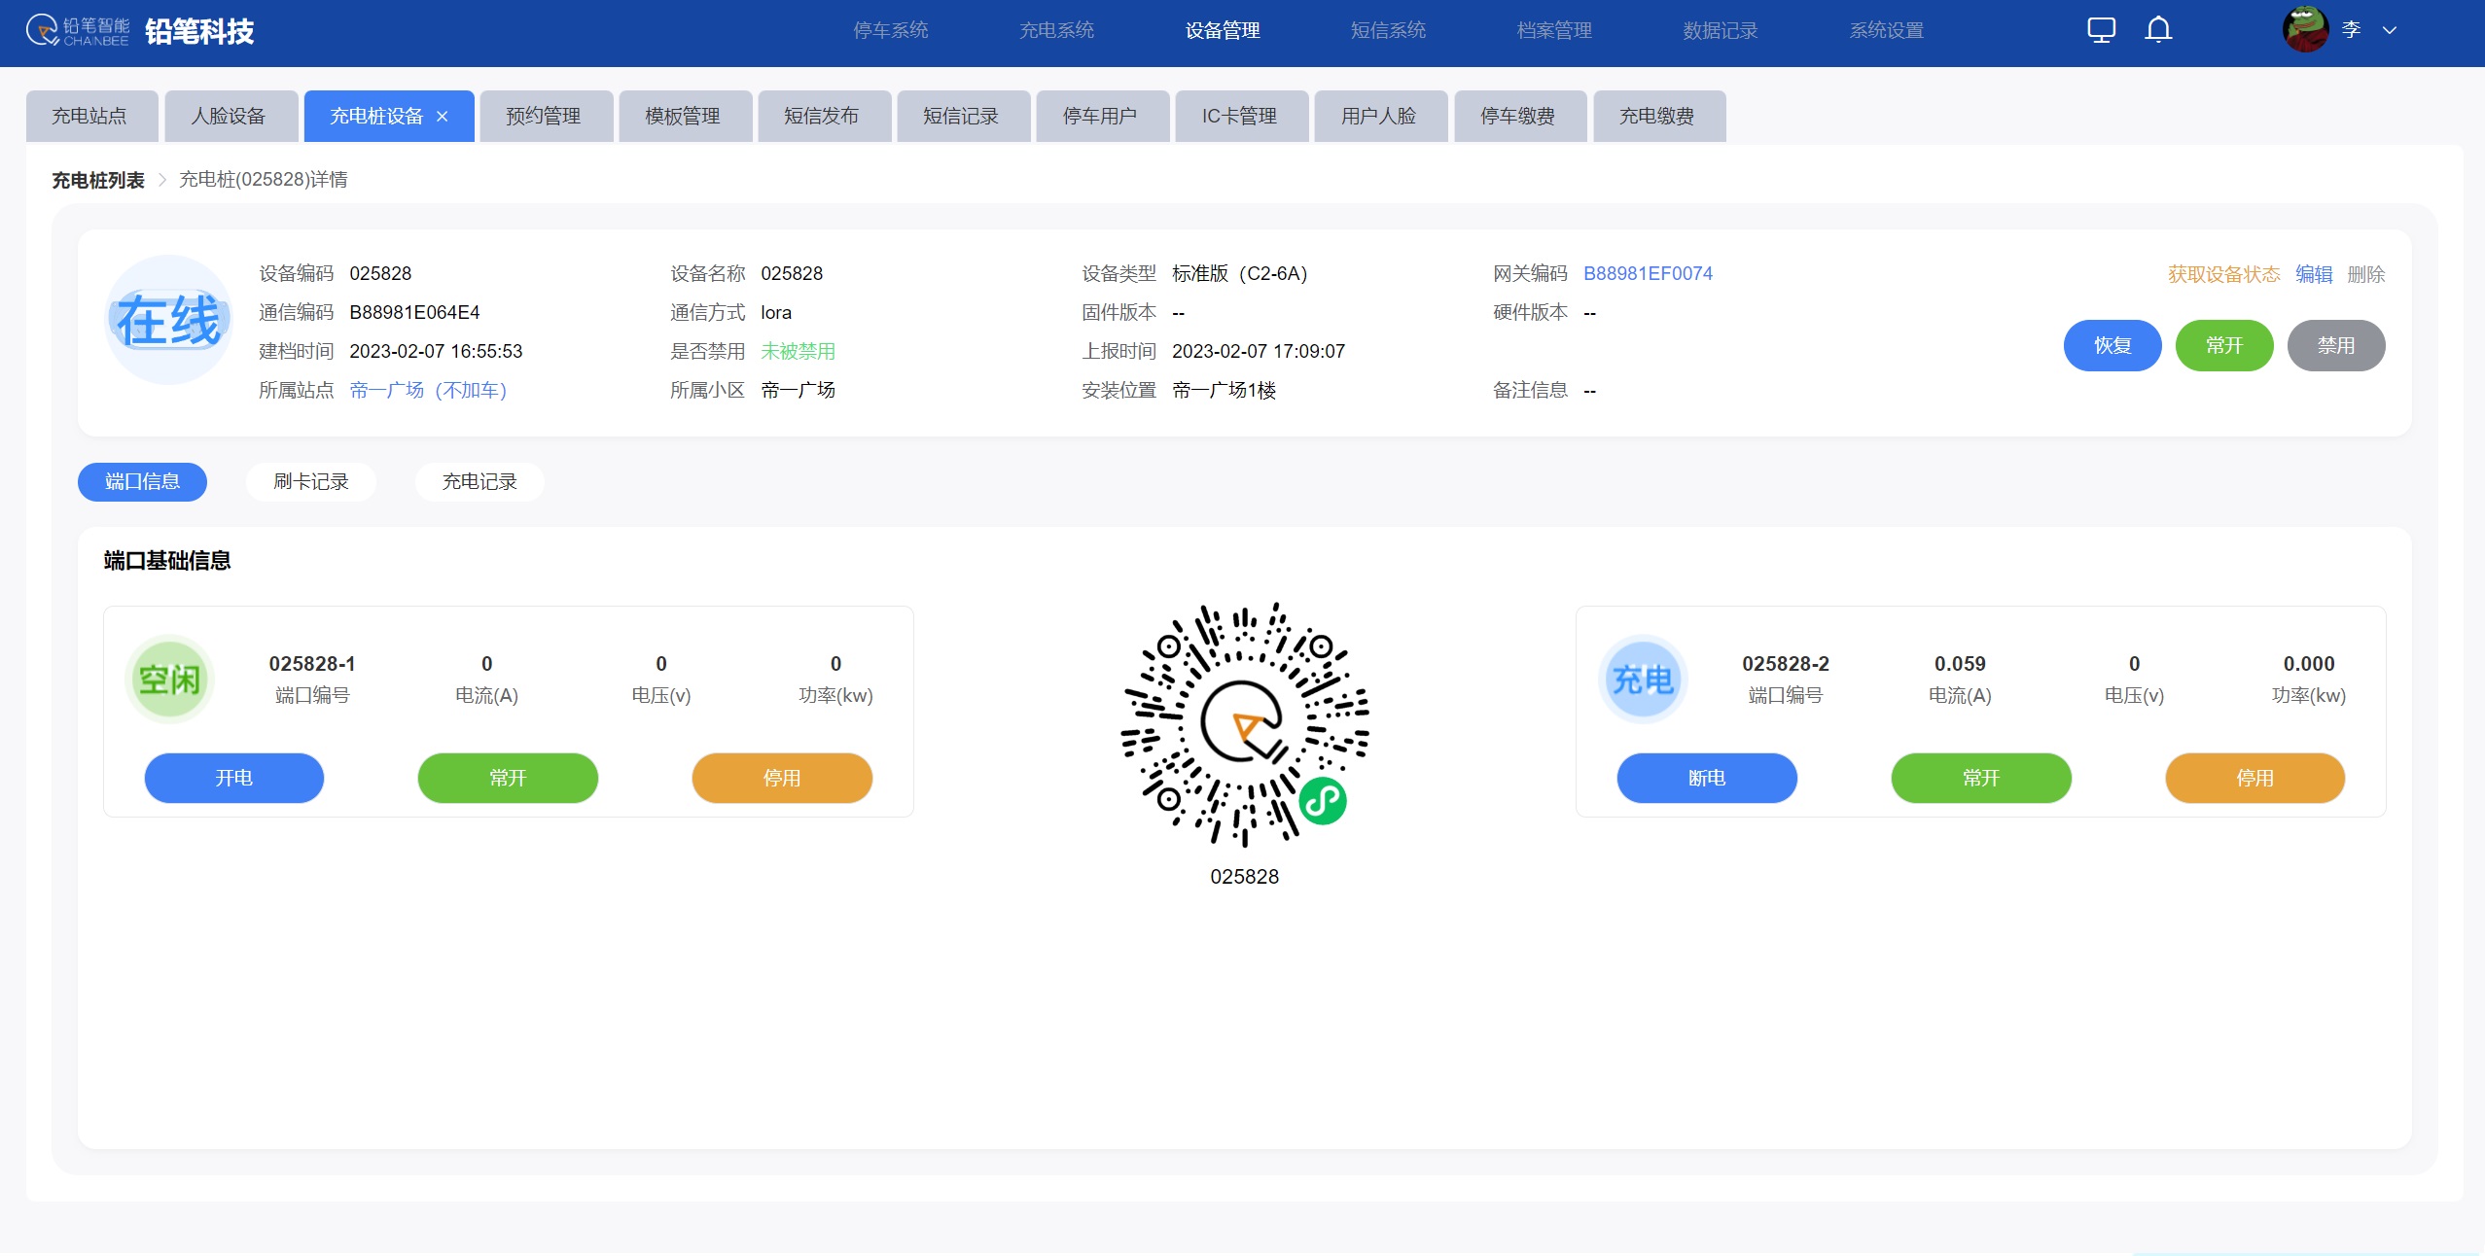The height and width of the screenshot is (1256, 2485).
Task: Click the 未被禁用 status text
Action: pos(799,352)
